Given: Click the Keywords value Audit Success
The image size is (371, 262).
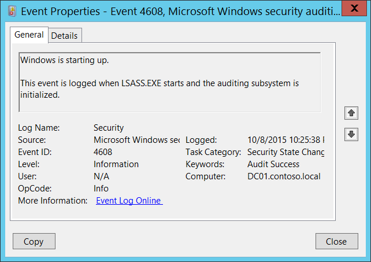Looking at the screenshot, I should pos(273,164).
